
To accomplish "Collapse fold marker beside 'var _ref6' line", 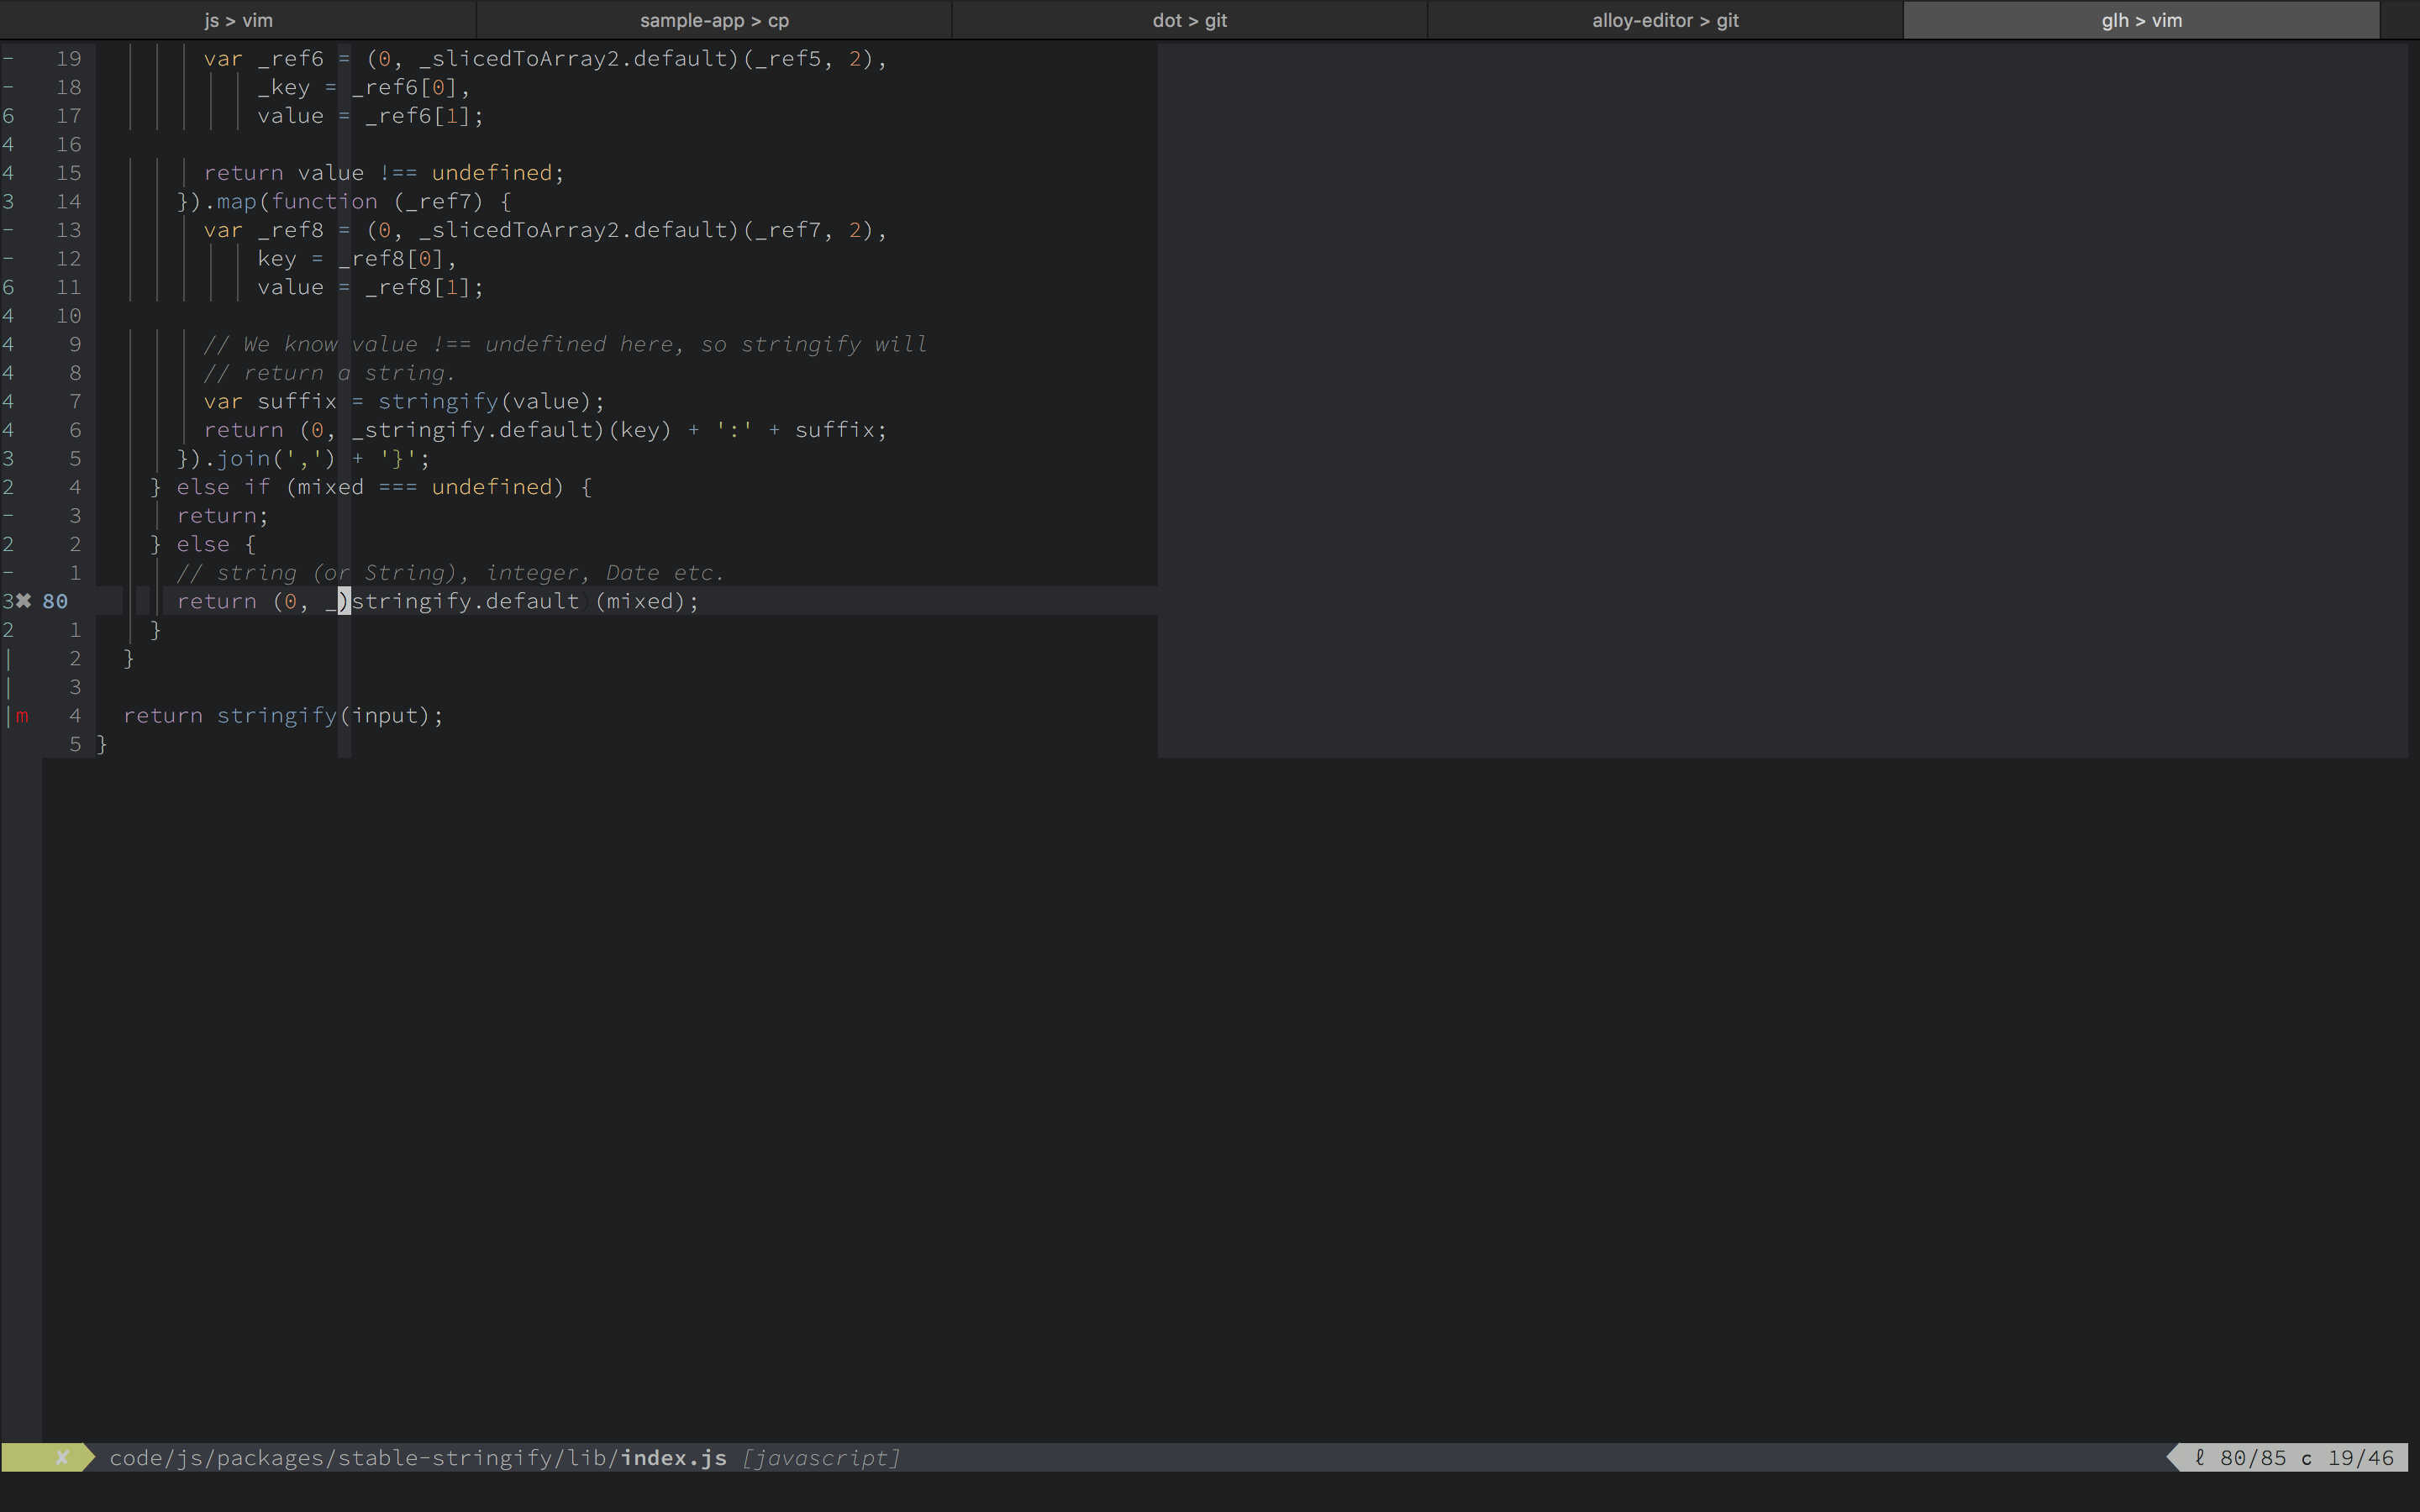I will 8,59.
